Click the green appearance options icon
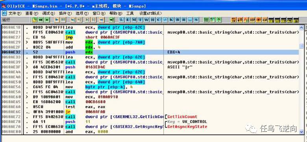The height and width of the screenshot is (142, 307). (x=213, y=20)
